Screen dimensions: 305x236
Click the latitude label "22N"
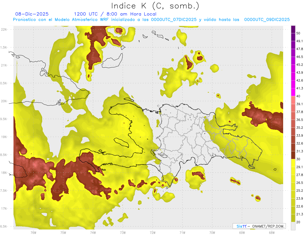point(4,29)
